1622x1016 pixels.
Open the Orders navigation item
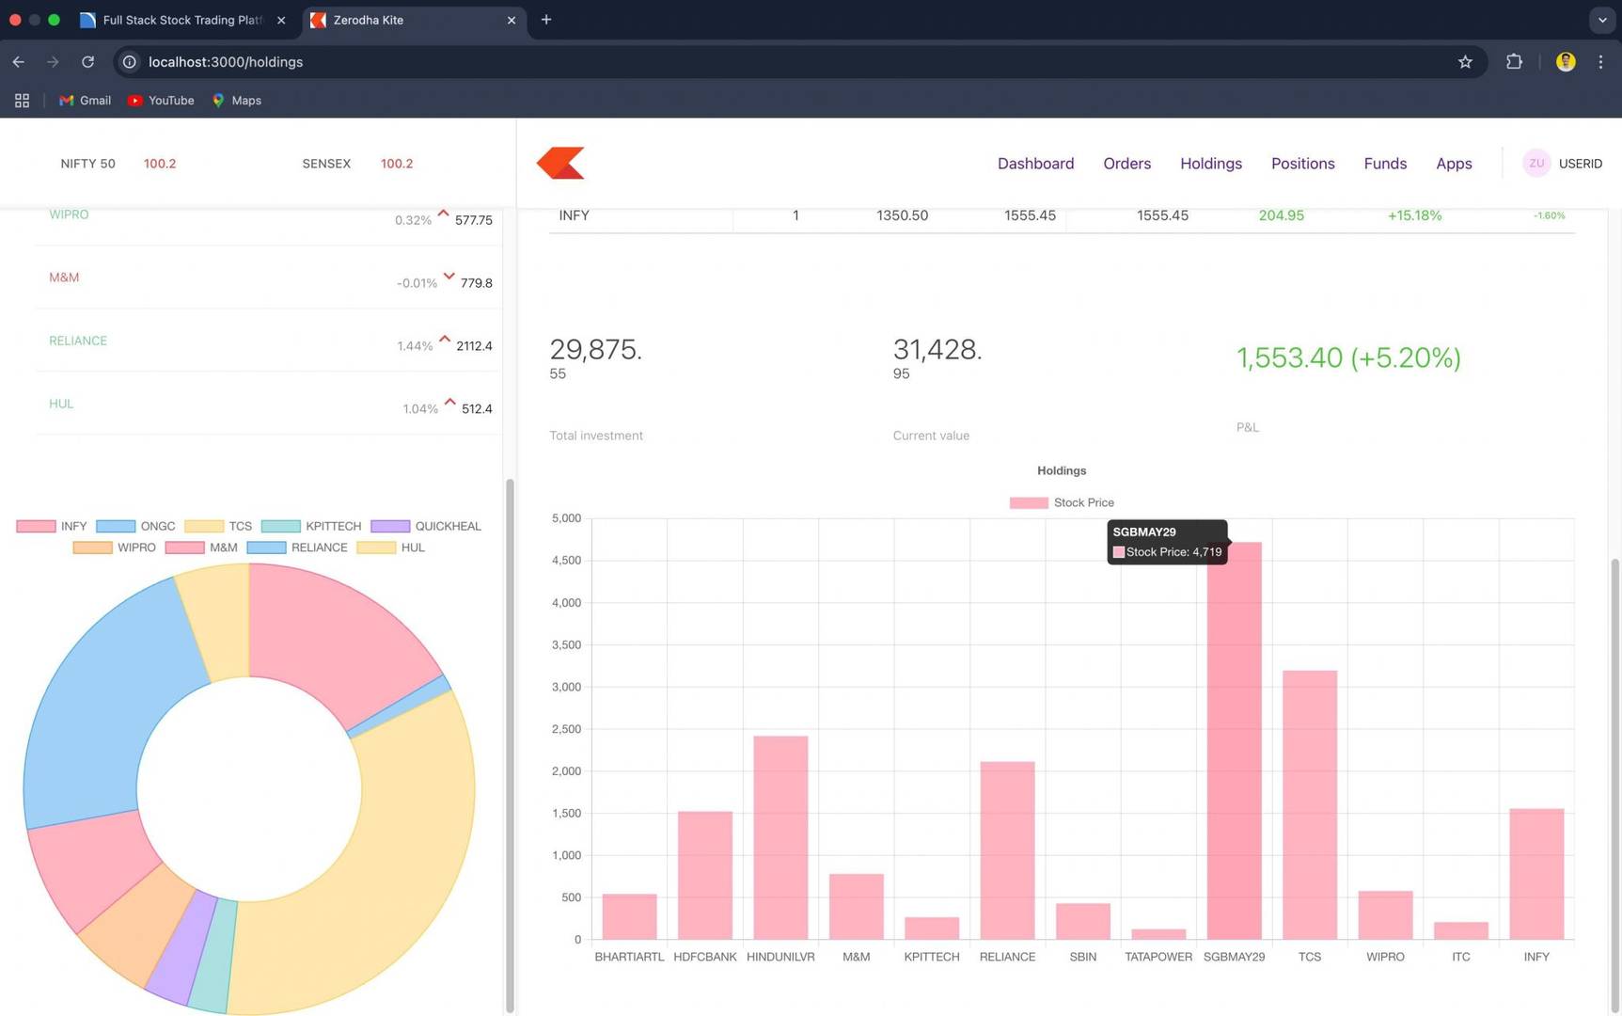tap(1126, 163)
